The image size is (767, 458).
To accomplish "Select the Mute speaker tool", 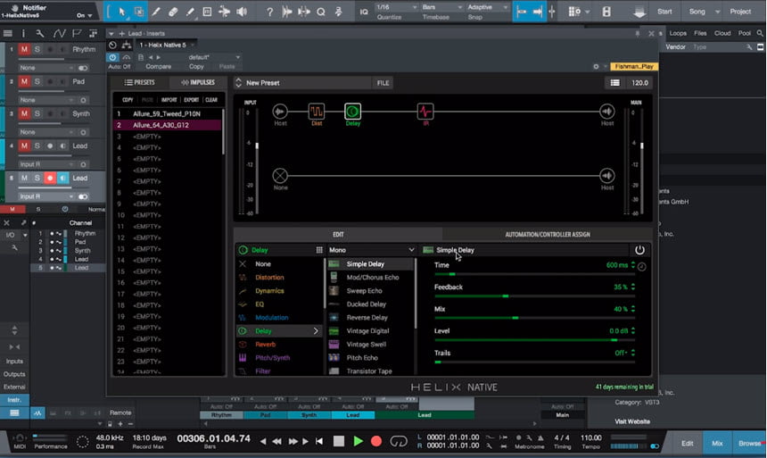I will click(242, 12).
